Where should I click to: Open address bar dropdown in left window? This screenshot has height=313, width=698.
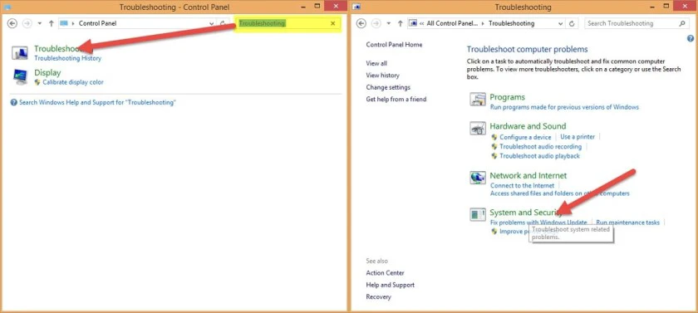pos(211,23)
